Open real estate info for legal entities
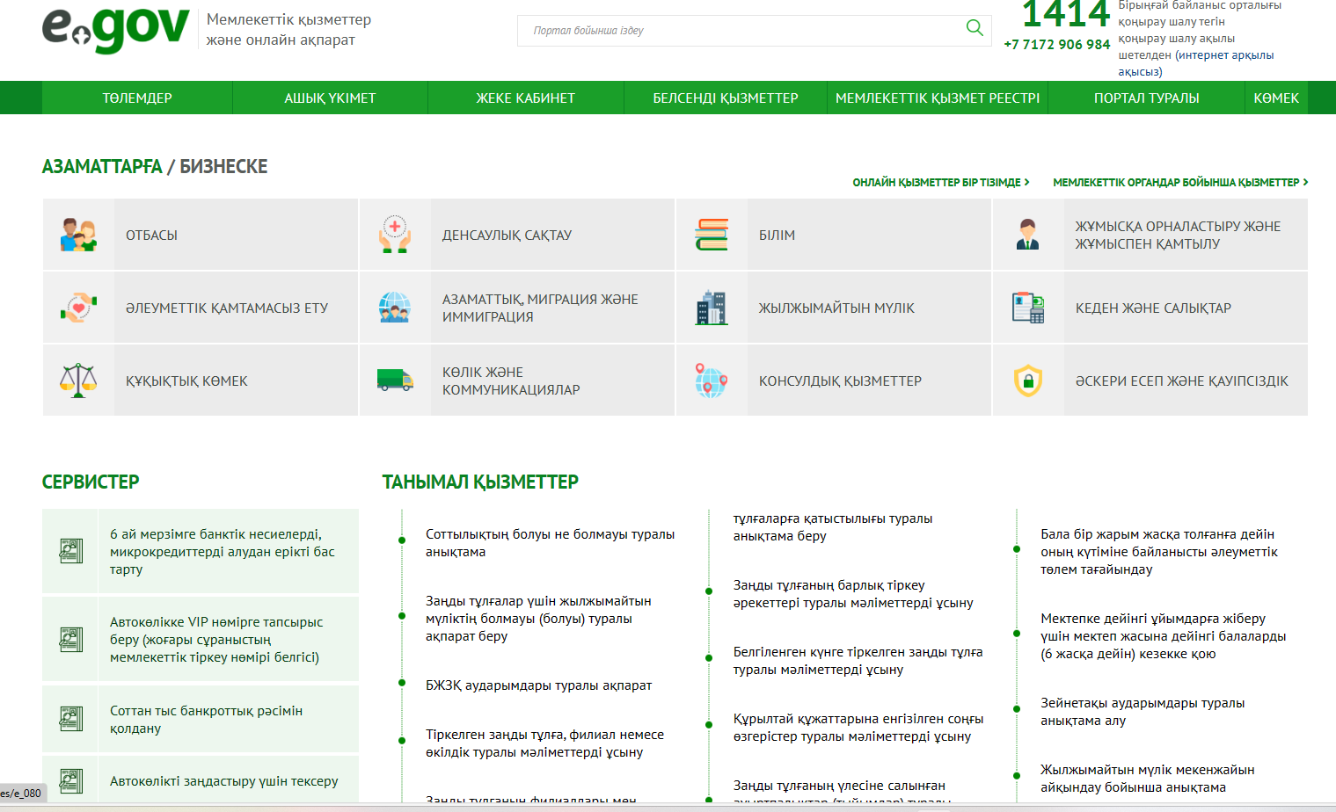 point(538,619)
